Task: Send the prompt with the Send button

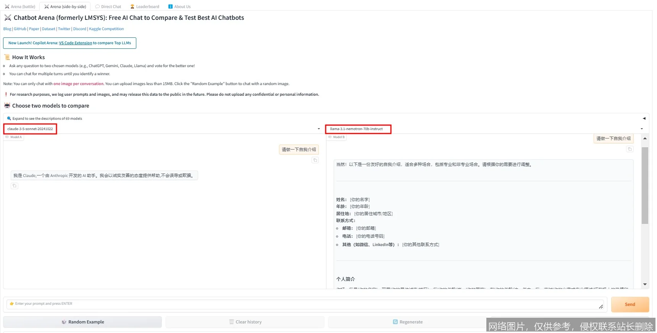Action: click(630, 304)
